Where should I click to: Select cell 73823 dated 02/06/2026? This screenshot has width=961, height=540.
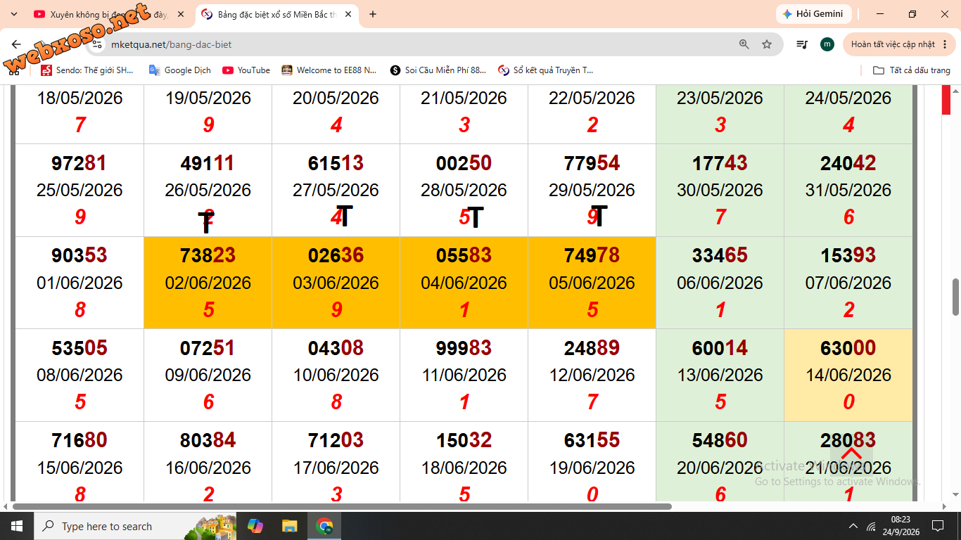pos(208,283)
